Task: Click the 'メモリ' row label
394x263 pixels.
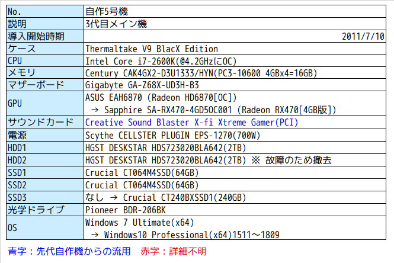Action: pyautogui.click(x=45, y=73)
